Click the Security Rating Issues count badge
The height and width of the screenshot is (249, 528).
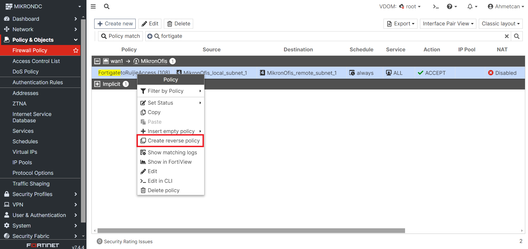tap(99, 241)
